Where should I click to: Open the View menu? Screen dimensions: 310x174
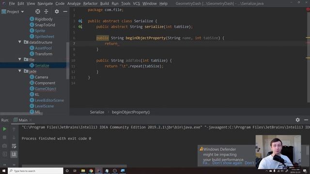point(31,3)
